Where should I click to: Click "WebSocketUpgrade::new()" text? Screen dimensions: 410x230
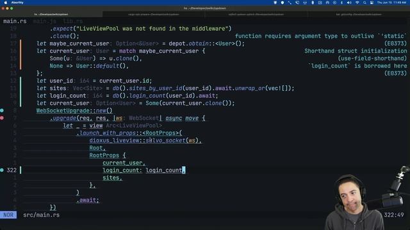coord(74,111)
